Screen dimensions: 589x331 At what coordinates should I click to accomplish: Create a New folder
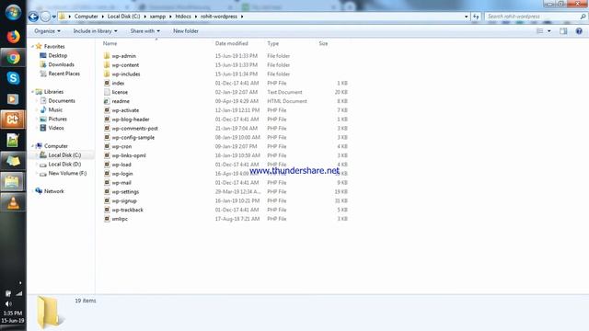coord(186,31)
